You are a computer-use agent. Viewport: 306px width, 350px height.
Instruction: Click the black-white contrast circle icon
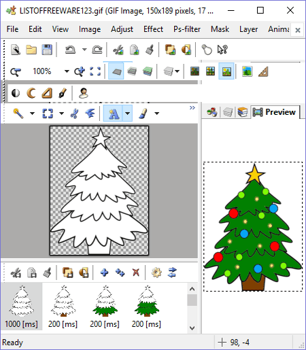pos(16,93)
